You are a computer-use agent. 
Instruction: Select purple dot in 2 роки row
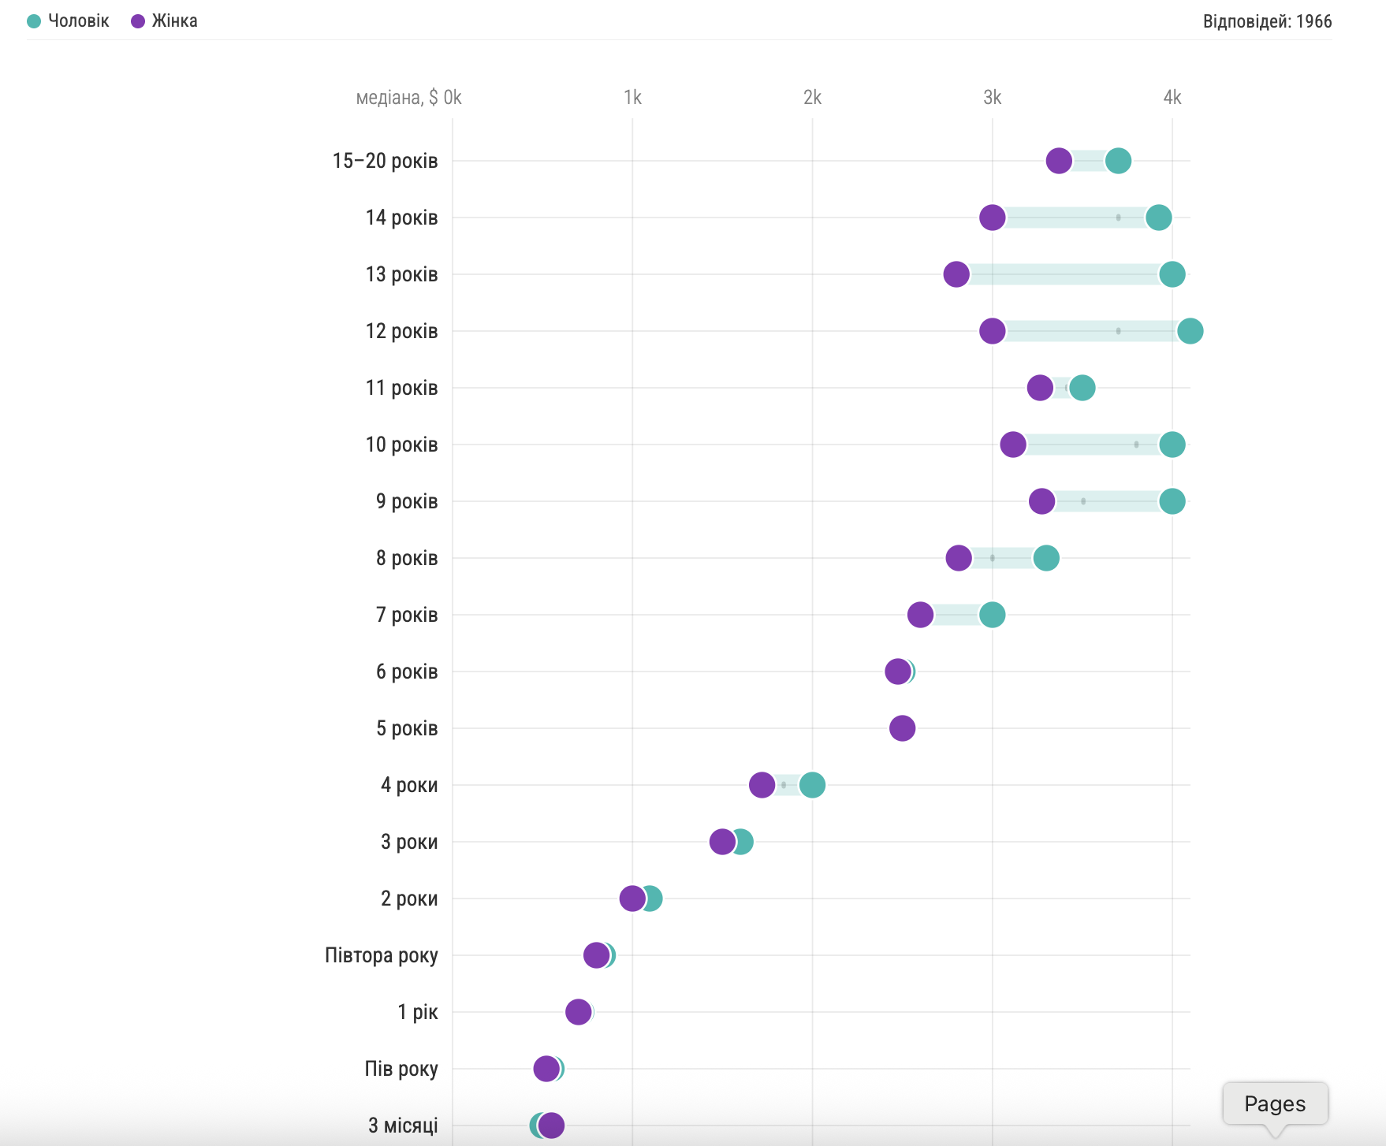coord(632,899)
